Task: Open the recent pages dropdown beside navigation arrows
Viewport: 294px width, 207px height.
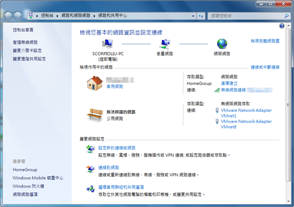Action: [24, 16]
